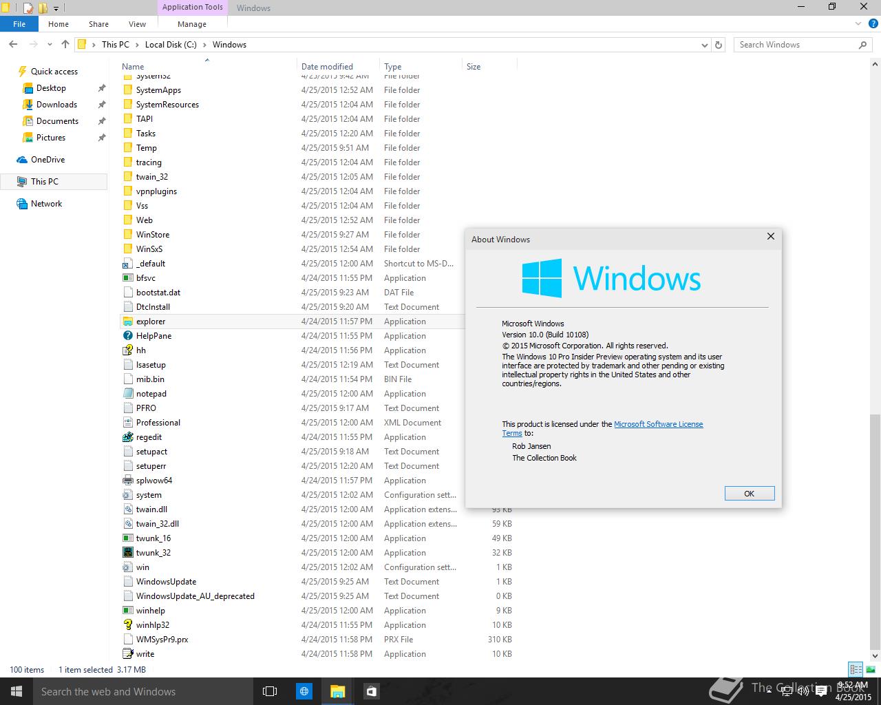Click the File Explorer taskbar icon
The width and height of the screenshot is (881, 705).
pyautogui.click(x=337, y=691)
